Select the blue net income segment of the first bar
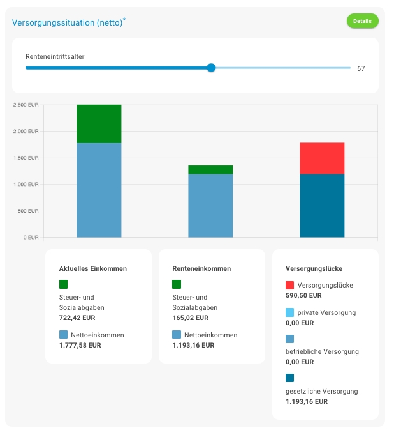 coord(99,190)
